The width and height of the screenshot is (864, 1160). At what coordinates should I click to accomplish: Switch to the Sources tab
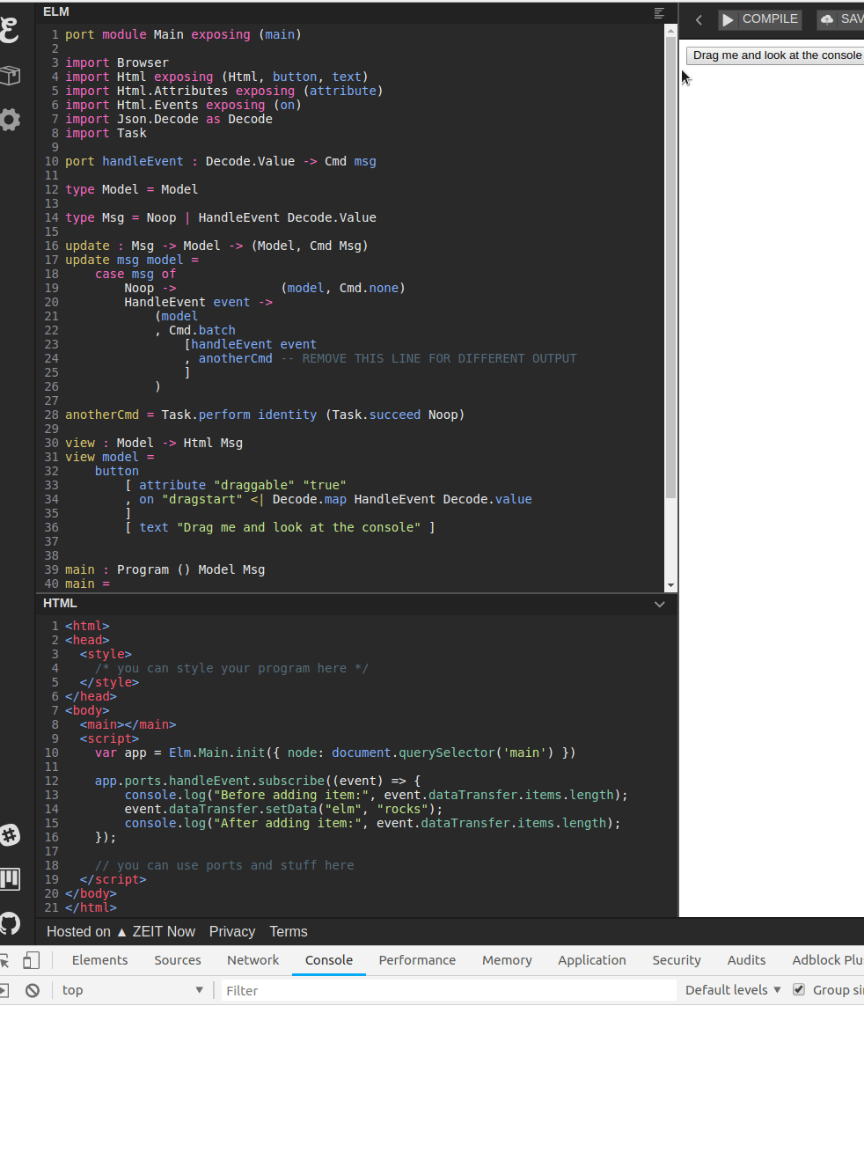tap(178, 960)
